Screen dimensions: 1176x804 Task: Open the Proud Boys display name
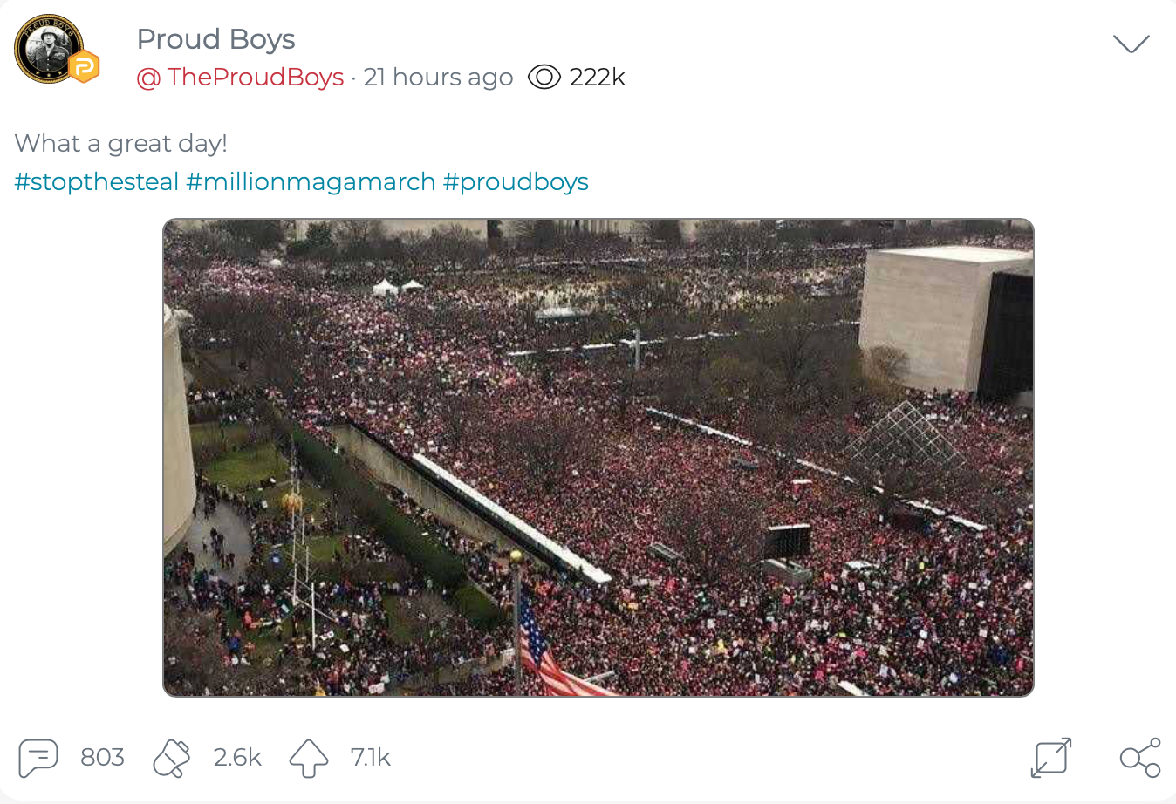(x=215, y=39)
